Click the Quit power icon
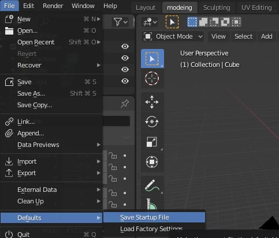279x238 pixels. 9,235
